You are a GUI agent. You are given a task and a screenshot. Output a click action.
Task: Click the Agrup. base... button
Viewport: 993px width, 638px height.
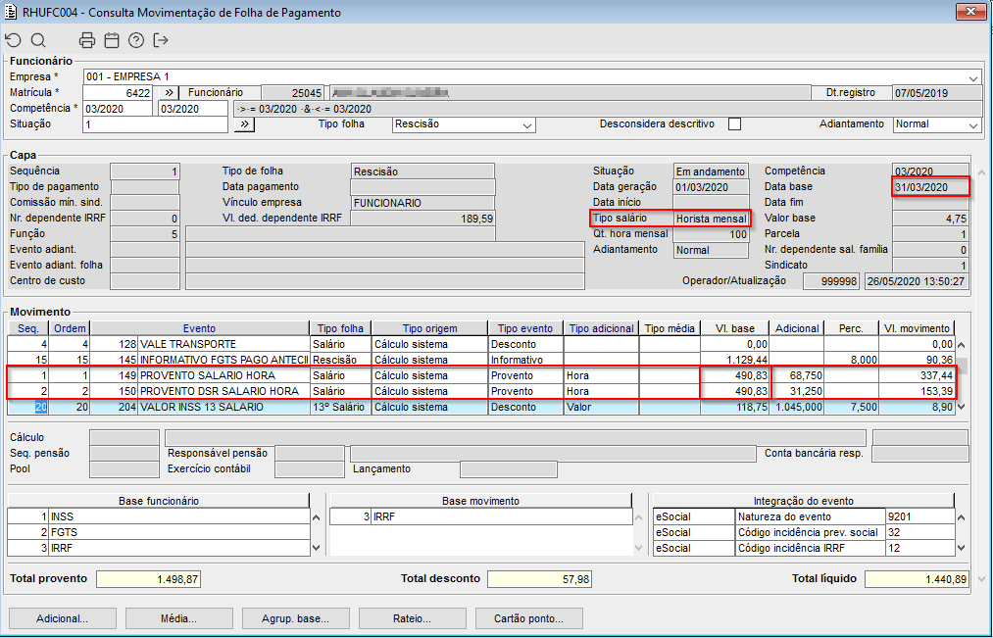point(296,618)
